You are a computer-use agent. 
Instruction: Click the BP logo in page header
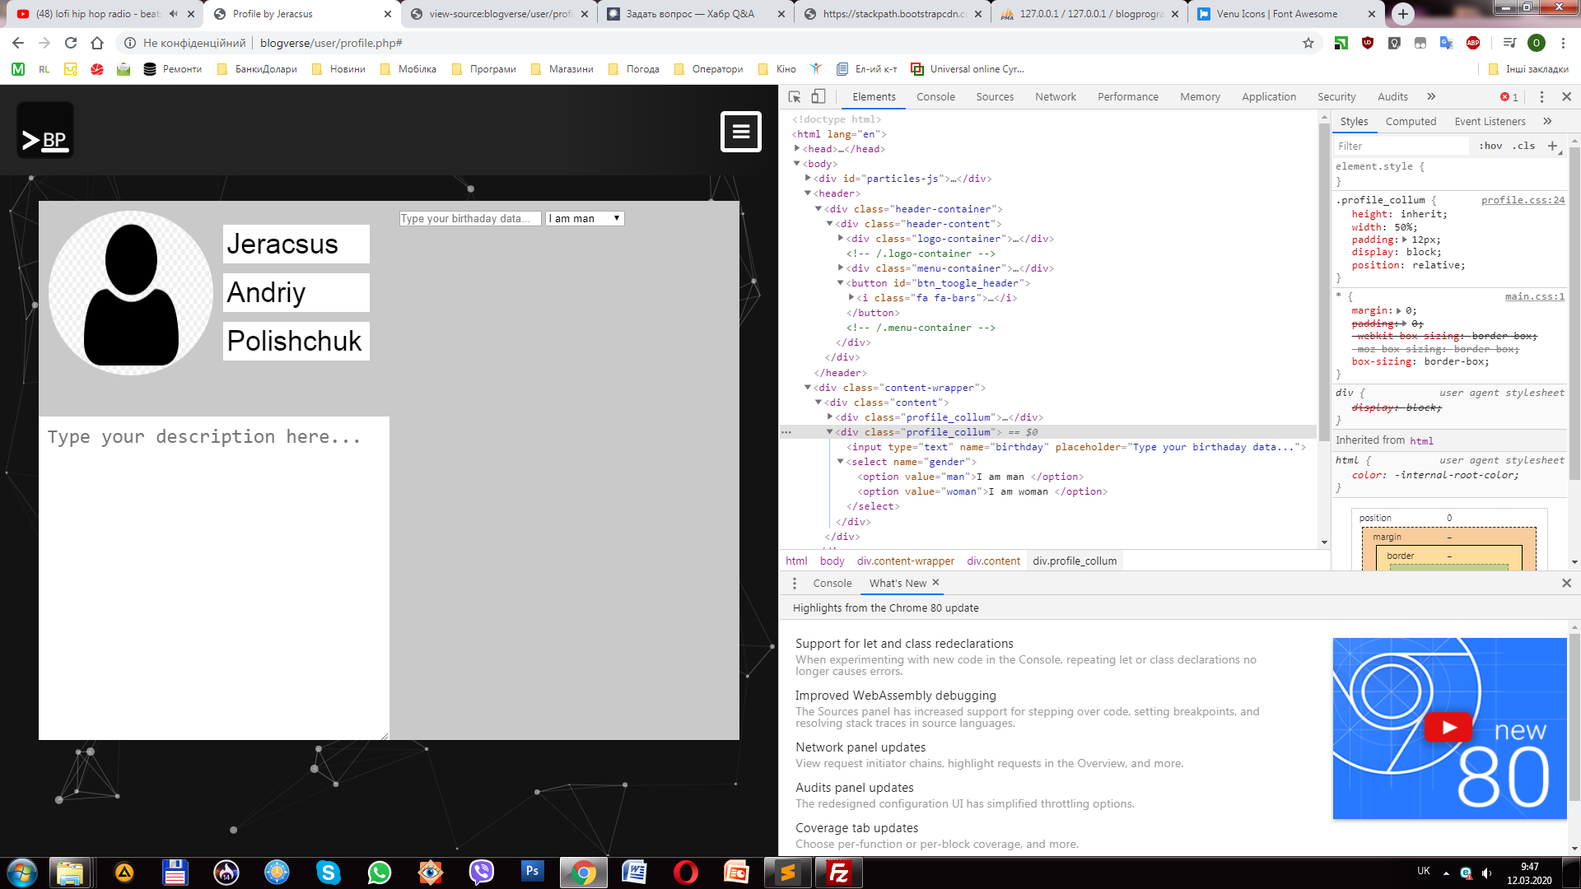click(45, 131)
